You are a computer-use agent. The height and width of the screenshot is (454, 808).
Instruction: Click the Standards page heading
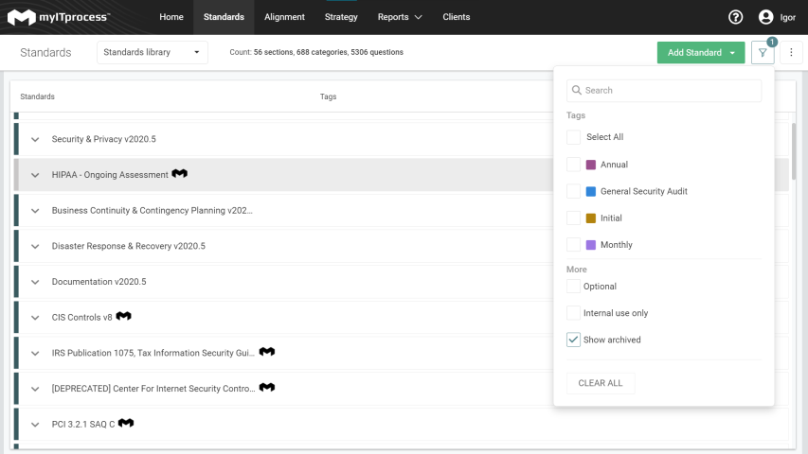point(45,53)
